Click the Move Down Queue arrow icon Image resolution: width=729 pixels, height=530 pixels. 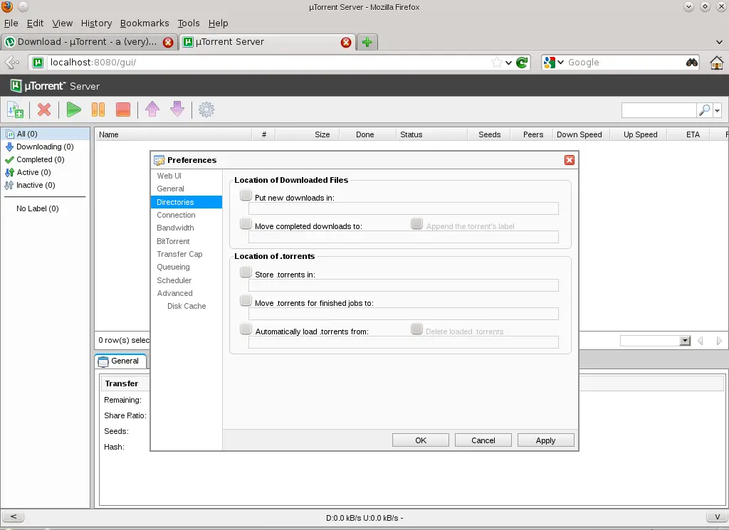177,110
